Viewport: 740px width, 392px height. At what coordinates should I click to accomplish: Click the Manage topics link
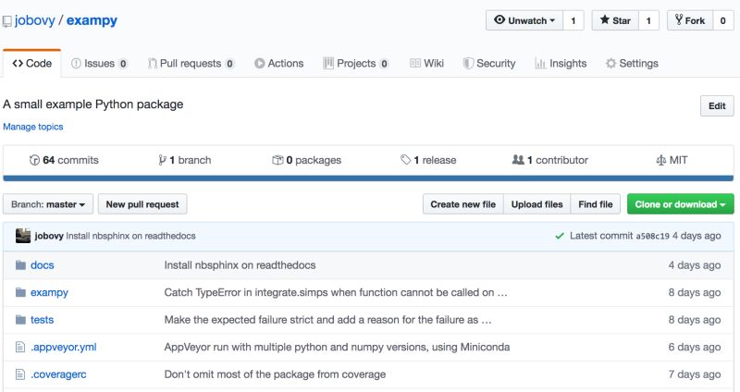33,127
